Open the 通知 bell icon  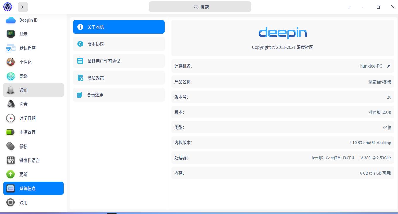tap(11, 90)
